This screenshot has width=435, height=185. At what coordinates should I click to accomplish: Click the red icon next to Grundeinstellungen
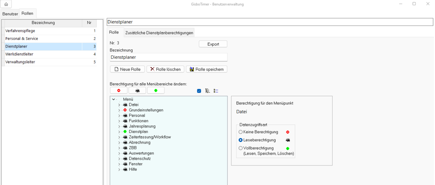125,110
